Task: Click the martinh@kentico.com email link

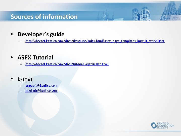Action: (41, 91)
